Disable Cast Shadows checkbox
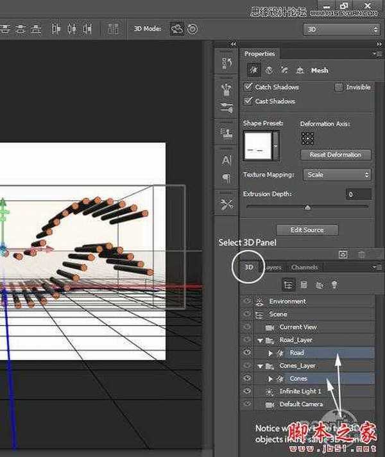This screenshot has height=457, width=385. (x=249, y=101)
